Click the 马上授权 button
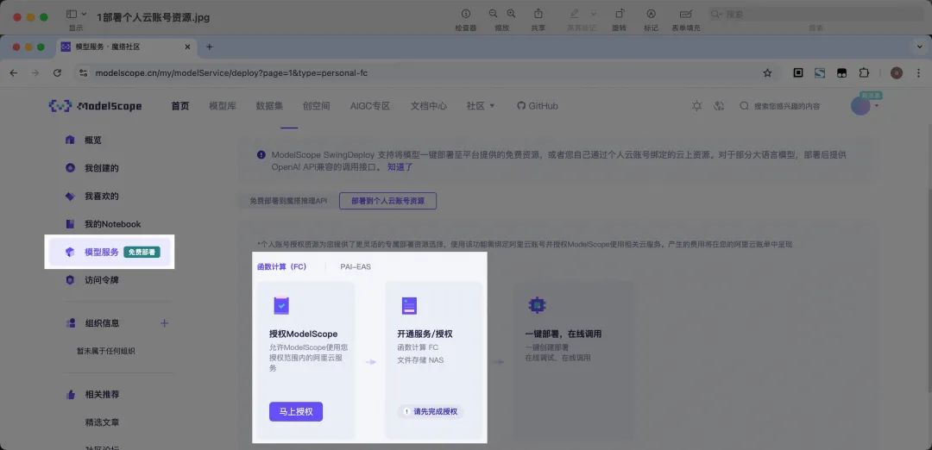The image size is (932, 450). click(296, 411)
